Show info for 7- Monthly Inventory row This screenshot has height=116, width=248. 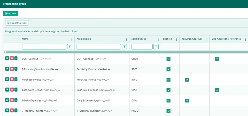click(16, 110)
